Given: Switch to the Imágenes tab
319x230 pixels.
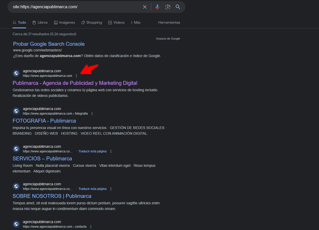Looking at the screenshot, I should [x=65, y=23].
